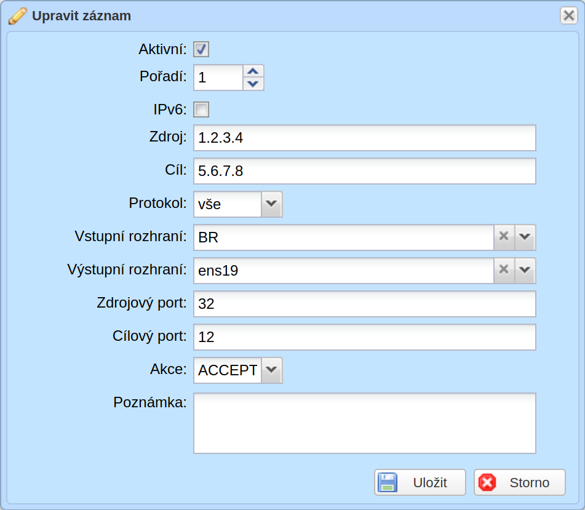The image size is (585, 510).
Task: Click the Výstupní rozhraní field showing ens19
Action: point(344,271)
